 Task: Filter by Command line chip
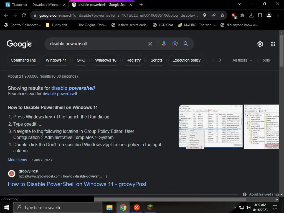[x=23, y=60]
